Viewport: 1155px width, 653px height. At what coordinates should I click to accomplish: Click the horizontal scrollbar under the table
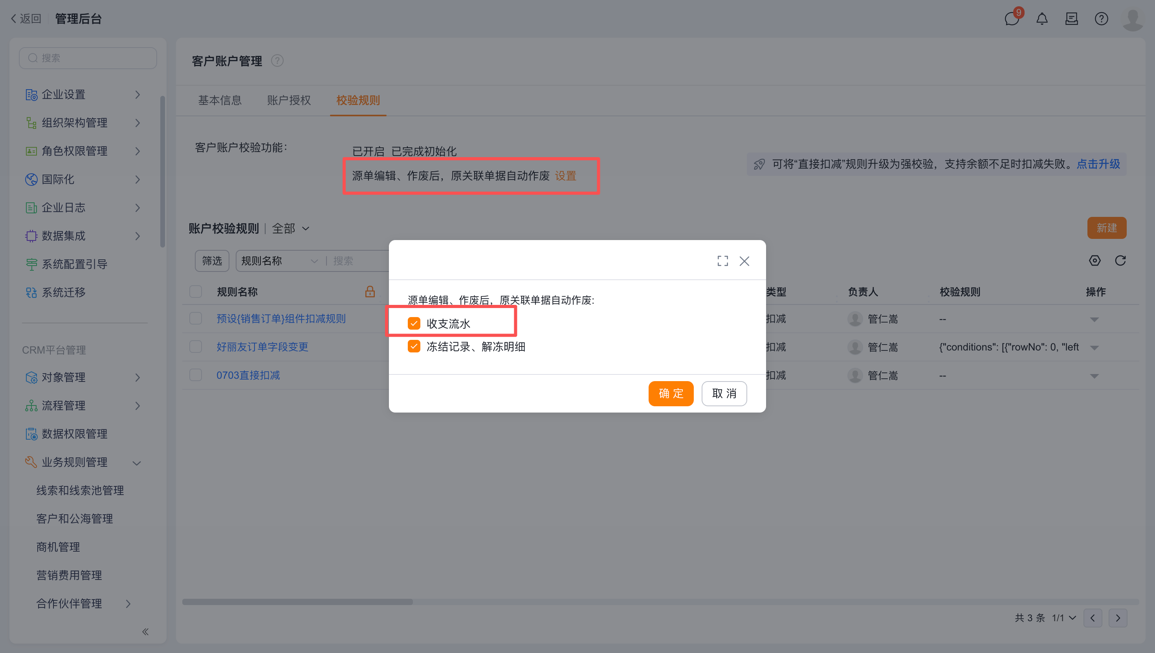[297, 602]
